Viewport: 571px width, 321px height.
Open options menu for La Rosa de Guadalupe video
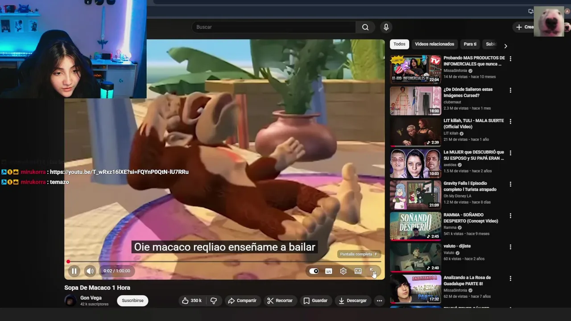[x=510, y=279]
